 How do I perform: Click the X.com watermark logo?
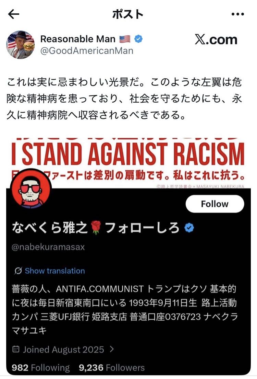[216, 39]
